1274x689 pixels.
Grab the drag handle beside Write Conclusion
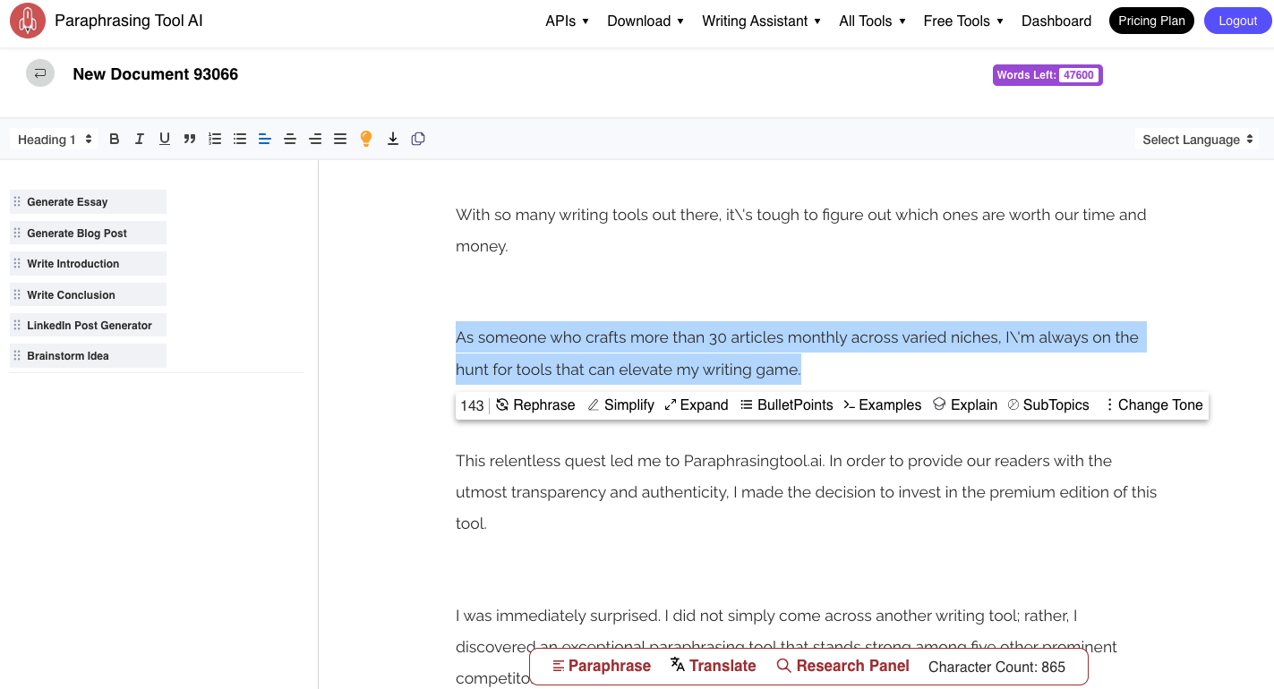pyautogui.click(x=17, y=294)
